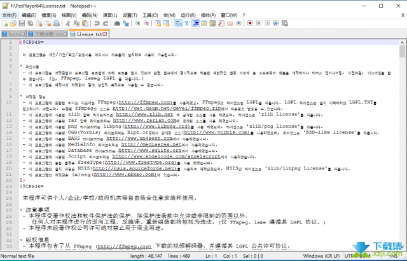
Task: Open Replace dialog from toolbar icon
Action: (x=126, y=23)
